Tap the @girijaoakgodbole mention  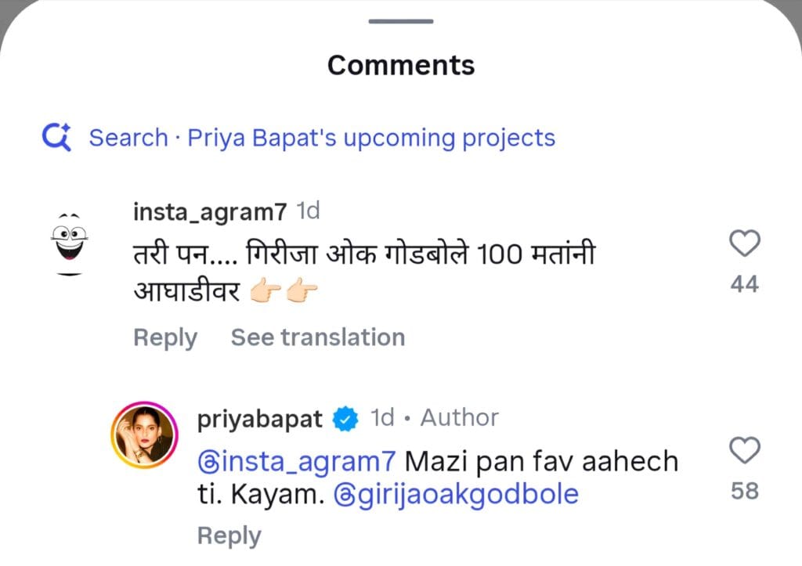pyautogui.click(x=456, y=495)
